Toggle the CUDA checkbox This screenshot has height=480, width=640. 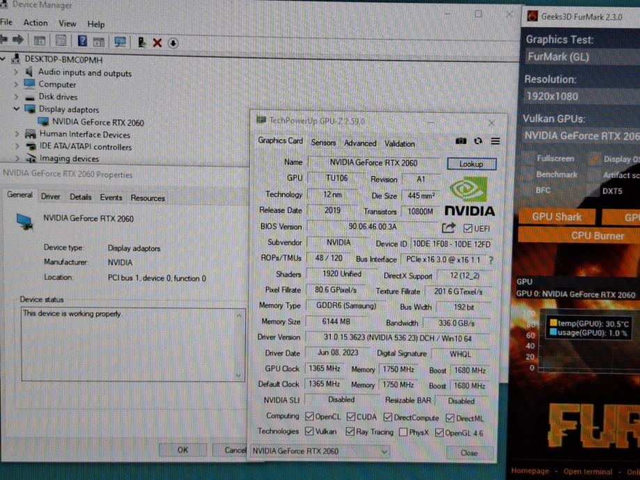(350, 417)
